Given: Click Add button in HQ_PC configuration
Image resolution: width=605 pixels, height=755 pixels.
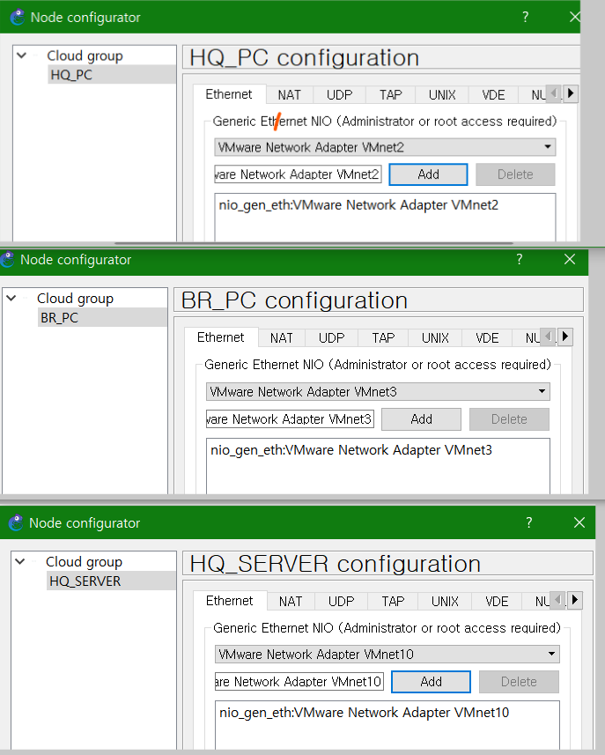Looking at the screenshot, I should pos(428,174).
